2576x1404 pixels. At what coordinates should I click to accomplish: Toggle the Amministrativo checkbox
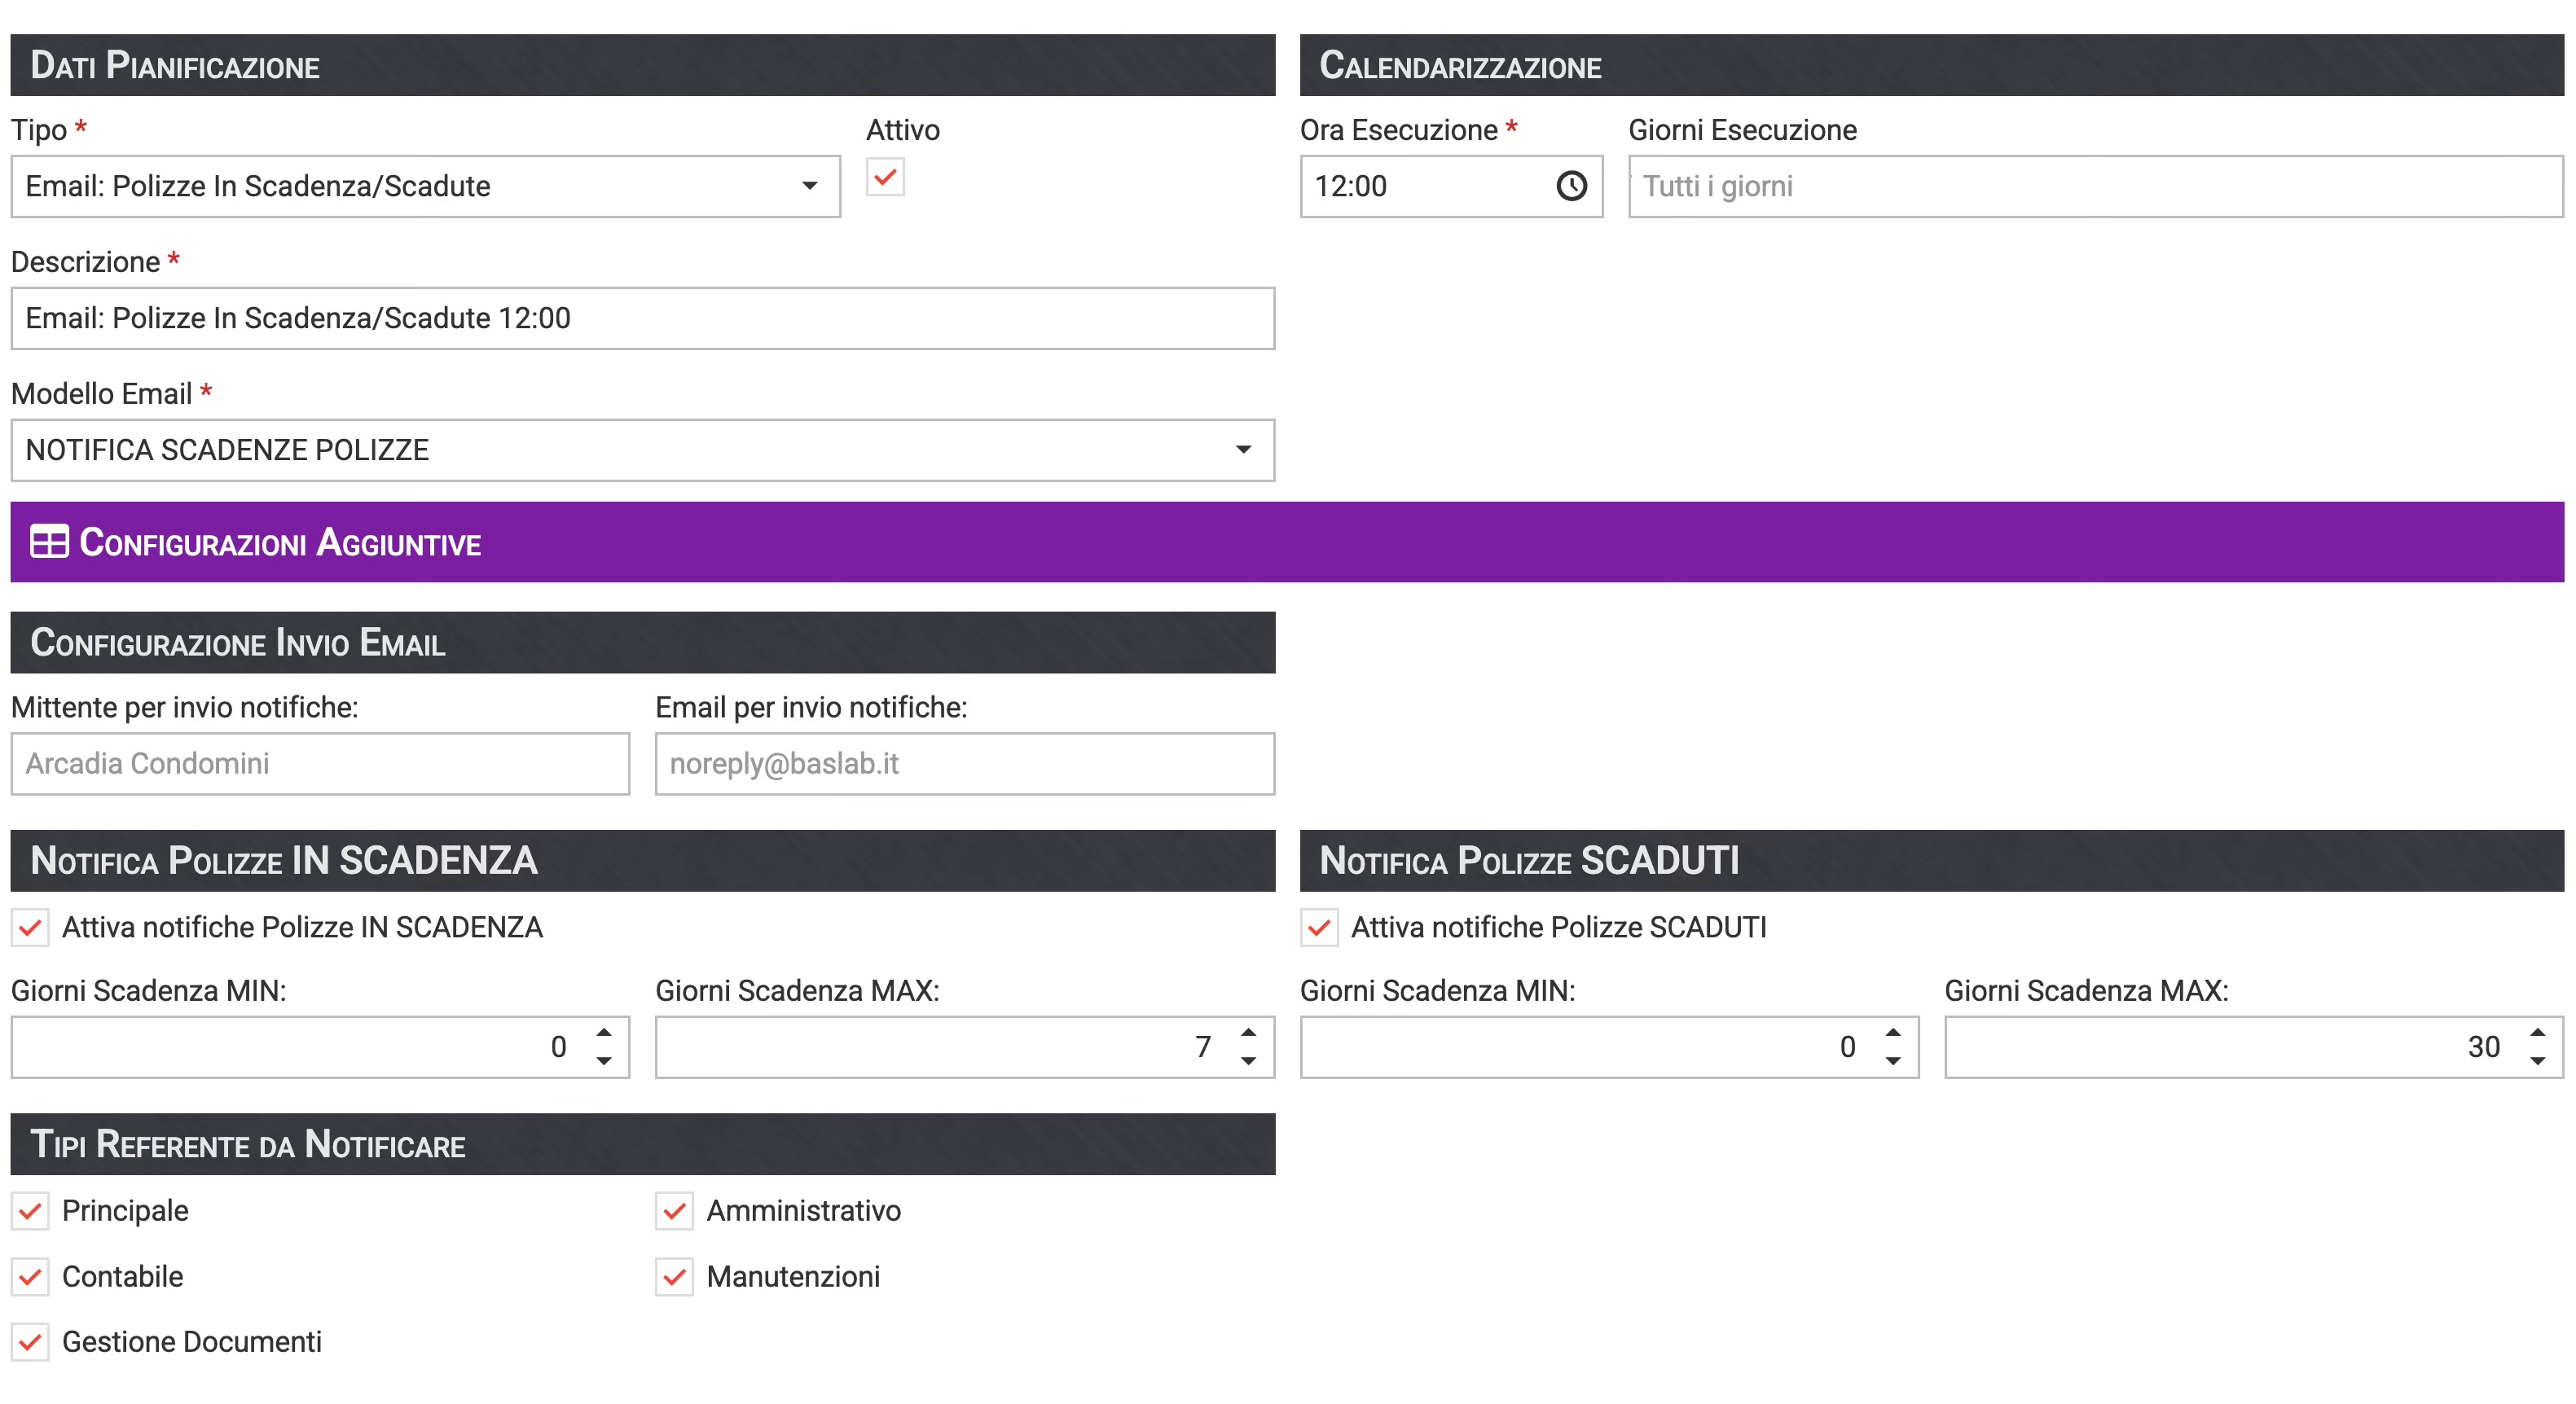(x=674, y=1211)
